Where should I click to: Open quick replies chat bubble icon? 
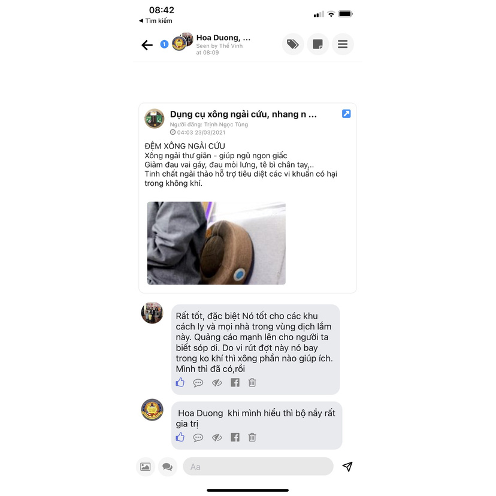[167, 467]
